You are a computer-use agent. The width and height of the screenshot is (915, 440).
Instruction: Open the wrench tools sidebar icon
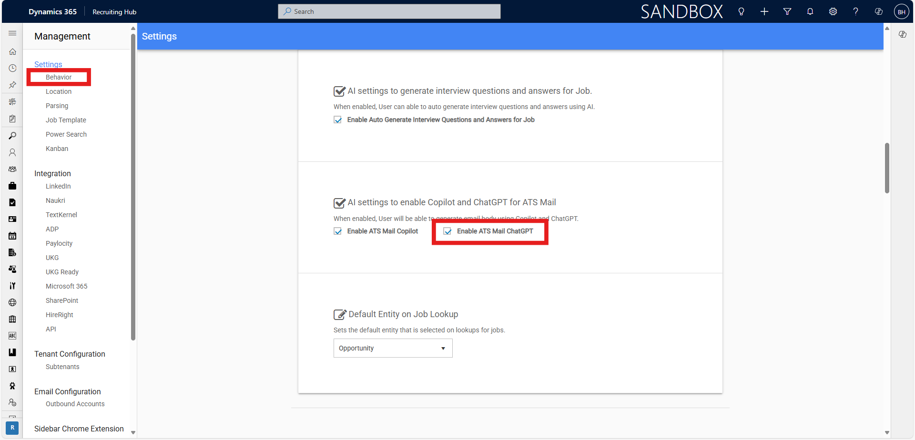12,286
